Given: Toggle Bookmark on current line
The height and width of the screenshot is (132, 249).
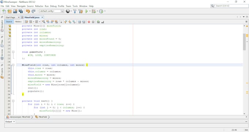Looking at the screenshot, I should (74, 22).
